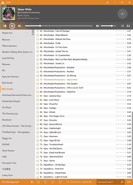
Task: Click the bookmark icon beside Playlist List
Action: 33,33
